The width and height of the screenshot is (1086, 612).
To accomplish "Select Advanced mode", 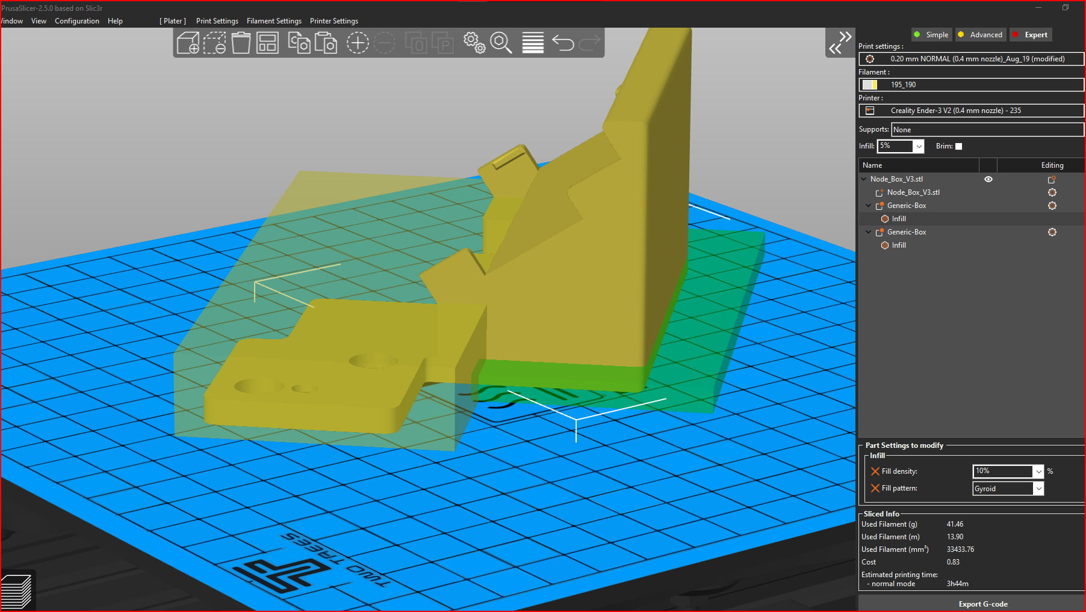I will tap(981, 35).
